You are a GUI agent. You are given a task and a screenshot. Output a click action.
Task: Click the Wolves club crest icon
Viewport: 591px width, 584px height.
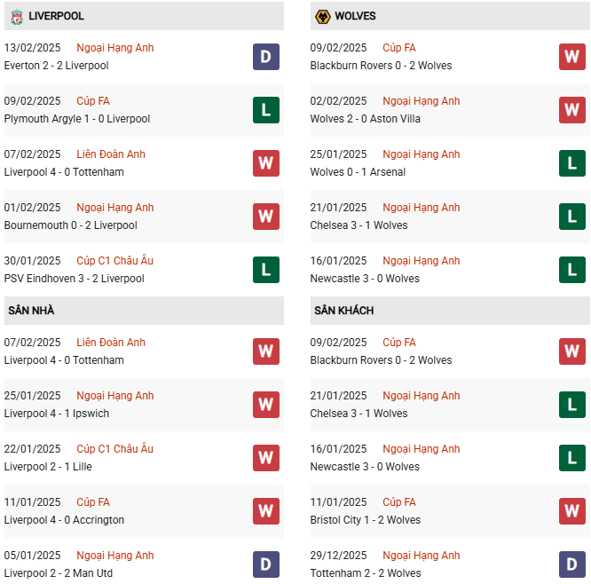coord(321,16)
